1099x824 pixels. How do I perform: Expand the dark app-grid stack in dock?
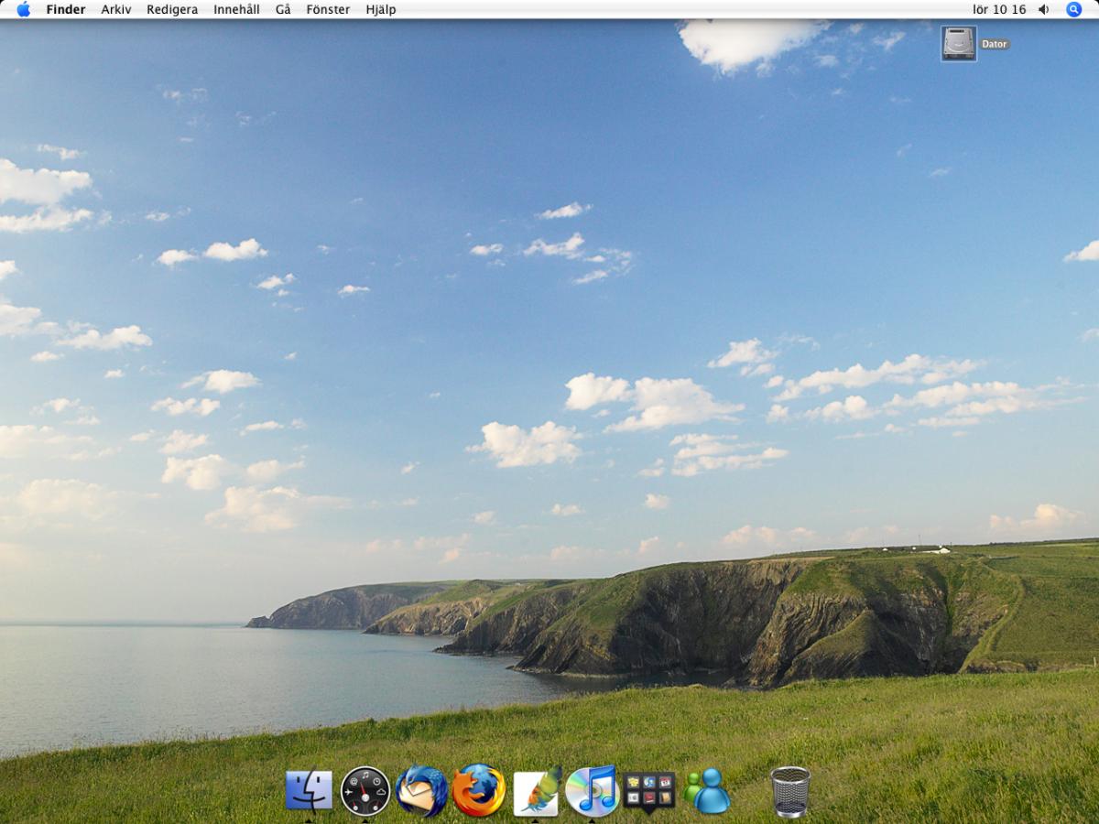coord(649,791)
